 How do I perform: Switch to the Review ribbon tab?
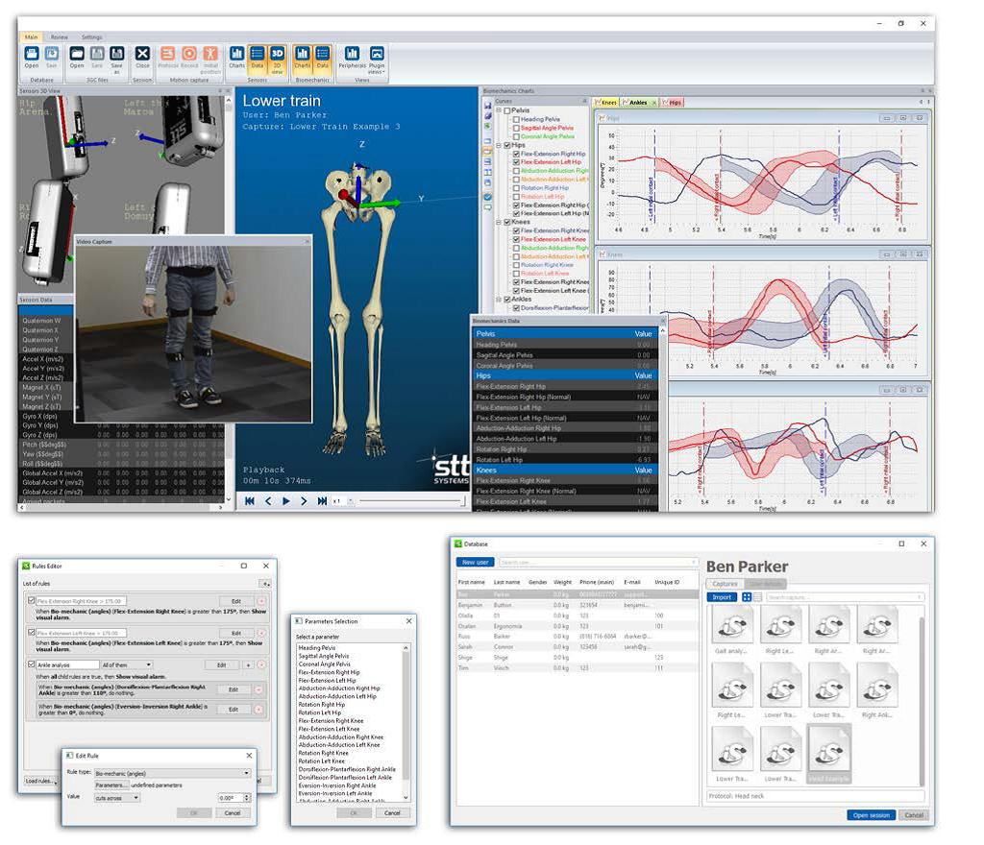[59, 37]
